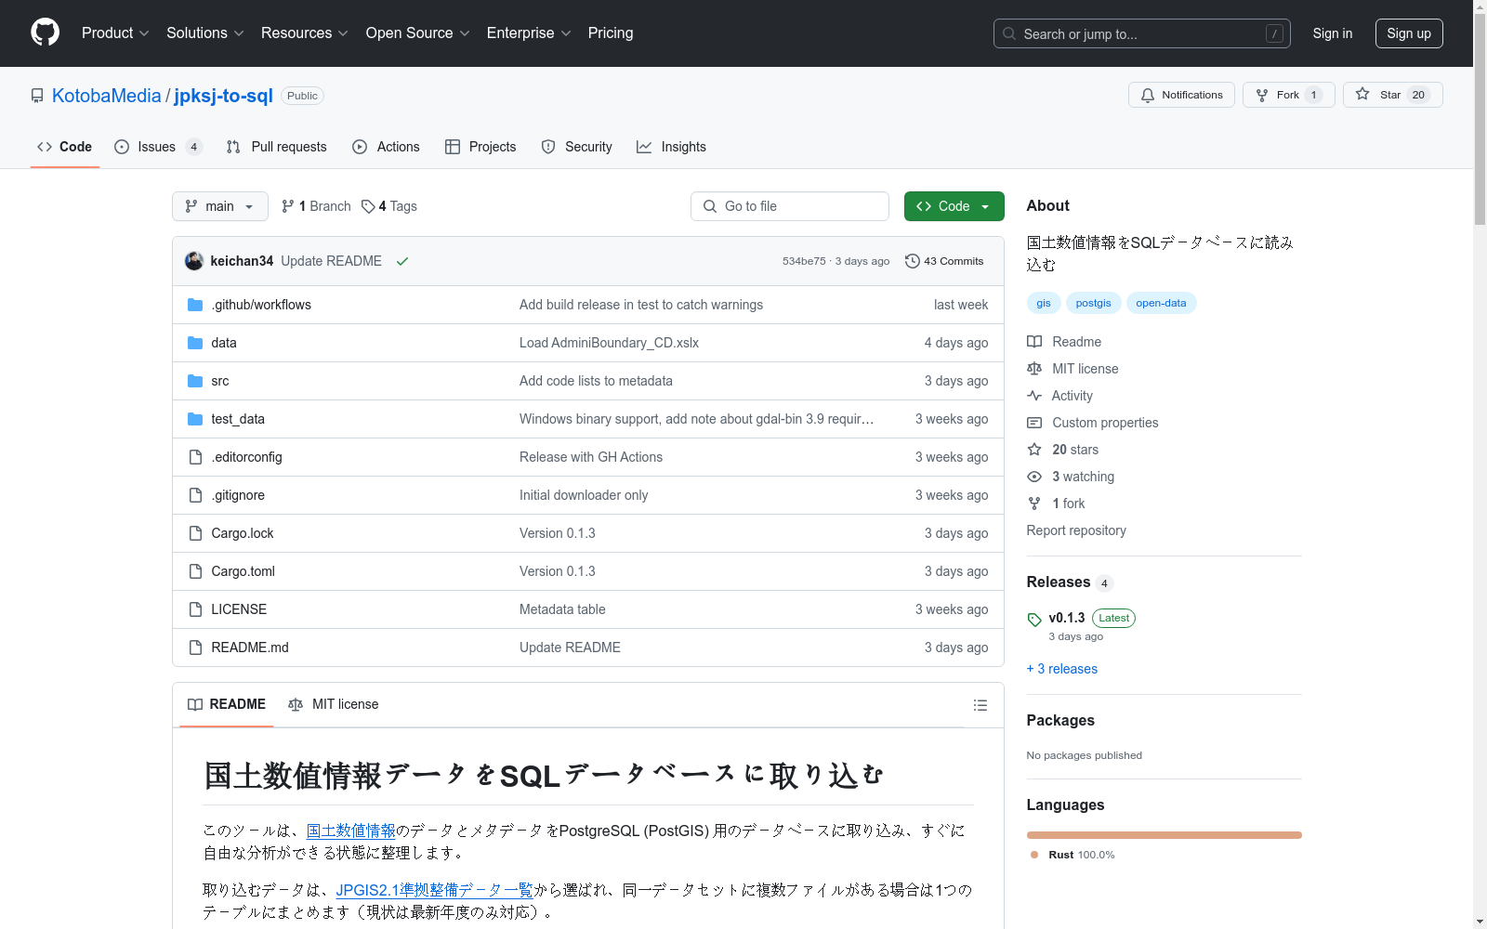
Task: Switch to the Insights tab
Action: [671, 147]
